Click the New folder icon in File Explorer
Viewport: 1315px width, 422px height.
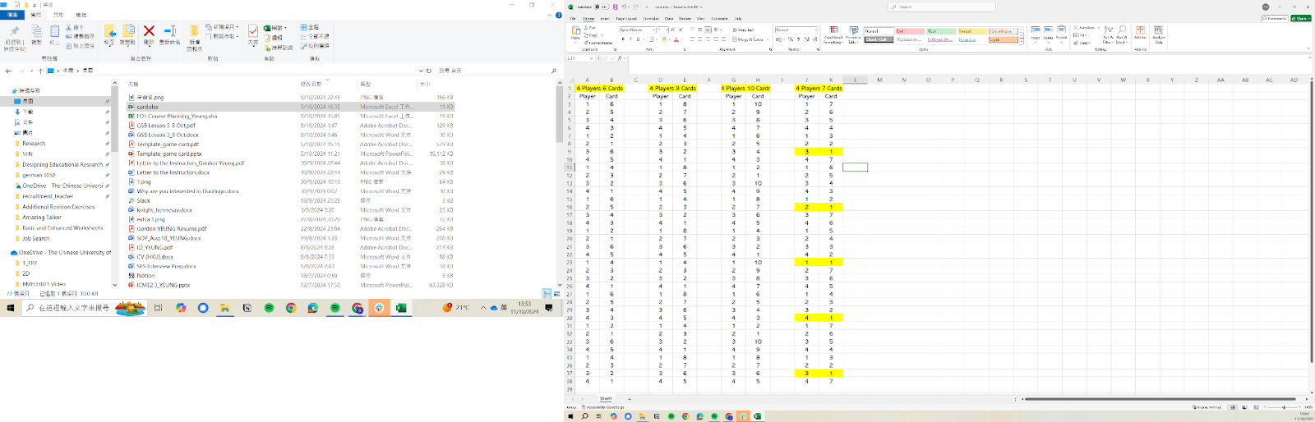(x=194, y=31)
